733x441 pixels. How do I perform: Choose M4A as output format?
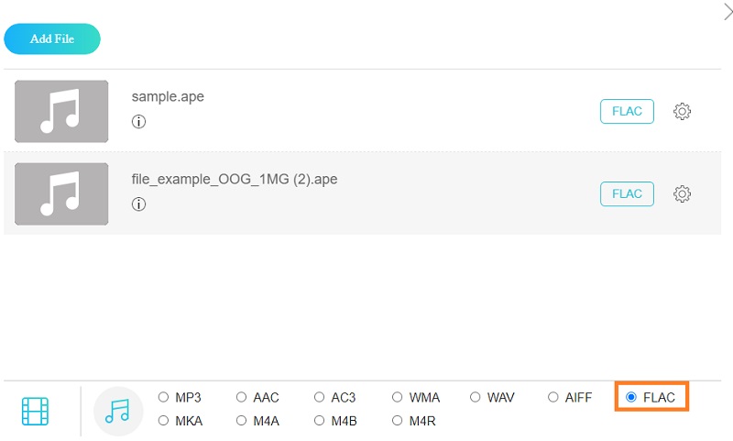[242, 421]
